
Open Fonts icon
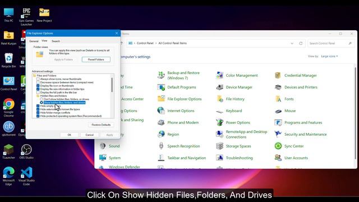pos(278,99)
